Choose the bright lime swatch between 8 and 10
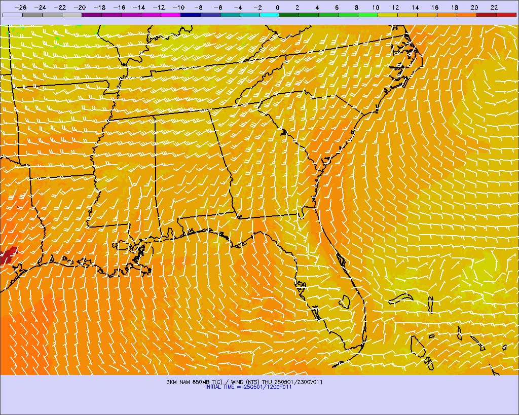Viewport: 519px width, 415px height. (x=368, y=15)
